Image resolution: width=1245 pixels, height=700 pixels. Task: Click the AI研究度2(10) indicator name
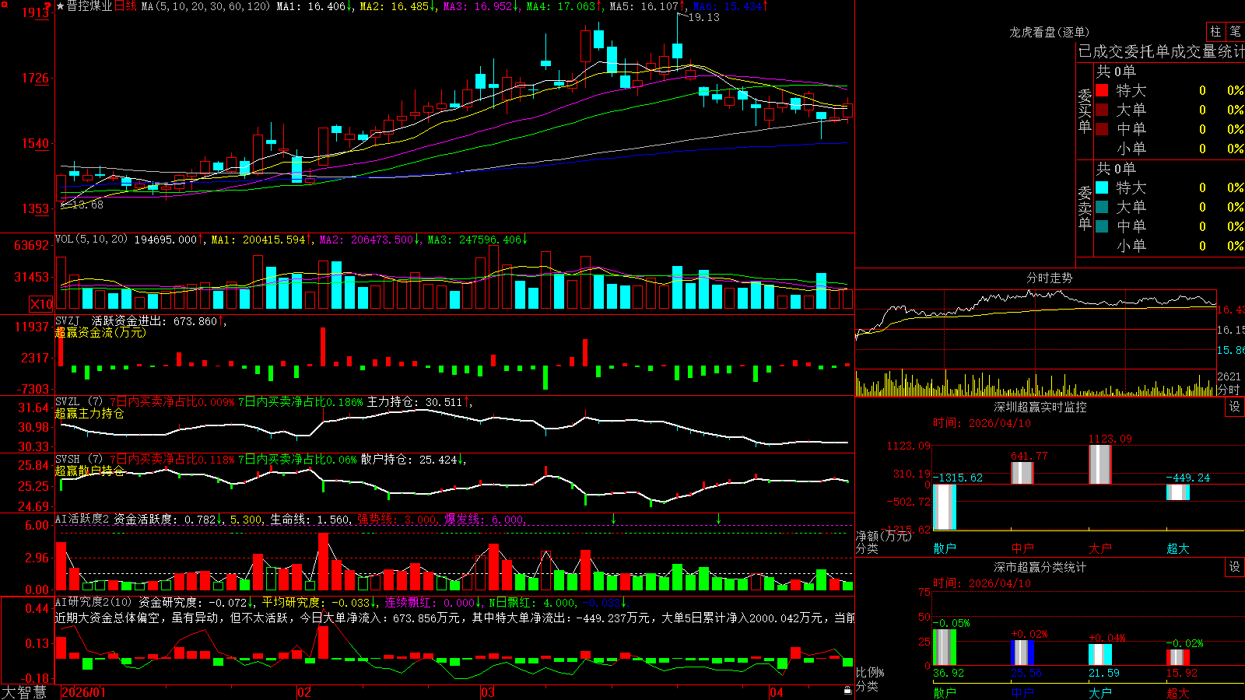click(x=93, y=602)
